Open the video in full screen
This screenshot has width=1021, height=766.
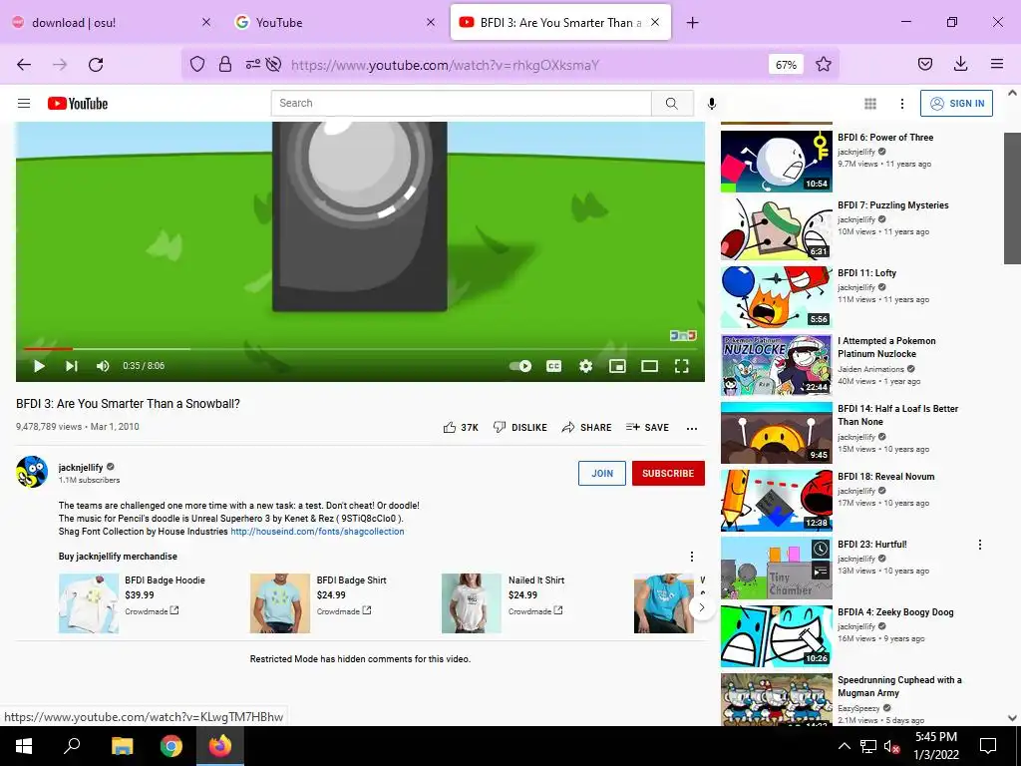[x=682, y=366]
